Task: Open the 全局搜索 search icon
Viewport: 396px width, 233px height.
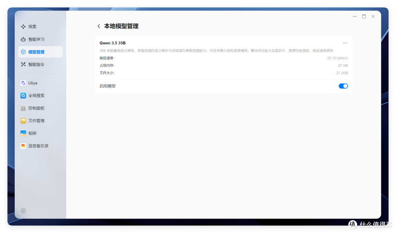Action: click(23, 95)
